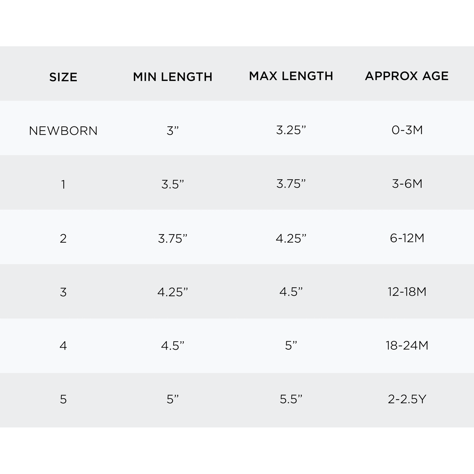Click the APPROX AGE column header
The width and height of the screenshot is (474, 474).
pos(407,76)
